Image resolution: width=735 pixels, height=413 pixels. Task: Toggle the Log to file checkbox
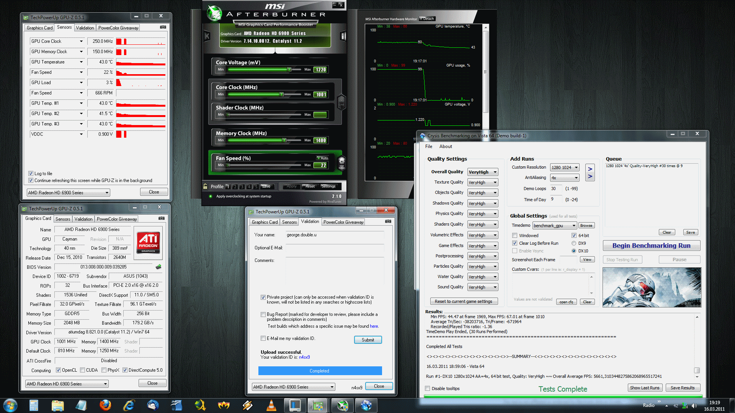31,174
